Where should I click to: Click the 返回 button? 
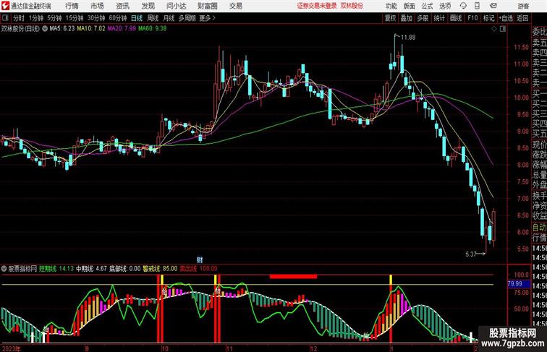[x=522, y=18]
